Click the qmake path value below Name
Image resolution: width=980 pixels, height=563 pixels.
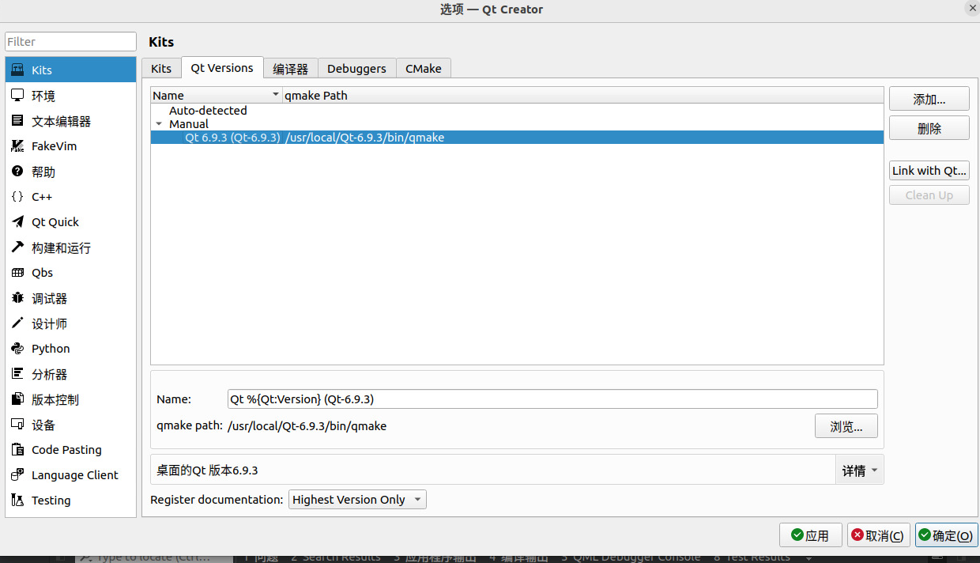point(307,425)
